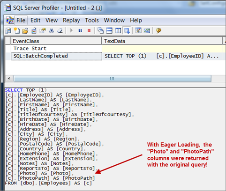This screenshot has height=191, width=226.
Task: Launch Database Engine Tuning Advisor icon
Action: click(x=138, y=30)
